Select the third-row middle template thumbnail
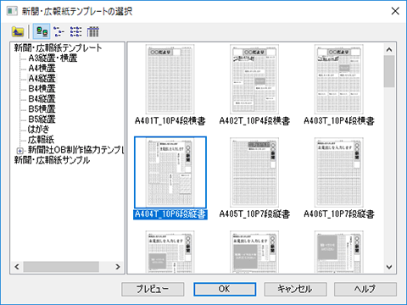407x305 pixels. [254, 252]
